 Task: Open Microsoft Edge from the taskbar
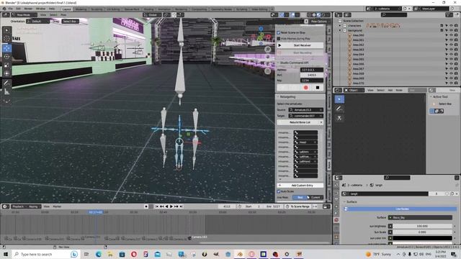[98, 254]
